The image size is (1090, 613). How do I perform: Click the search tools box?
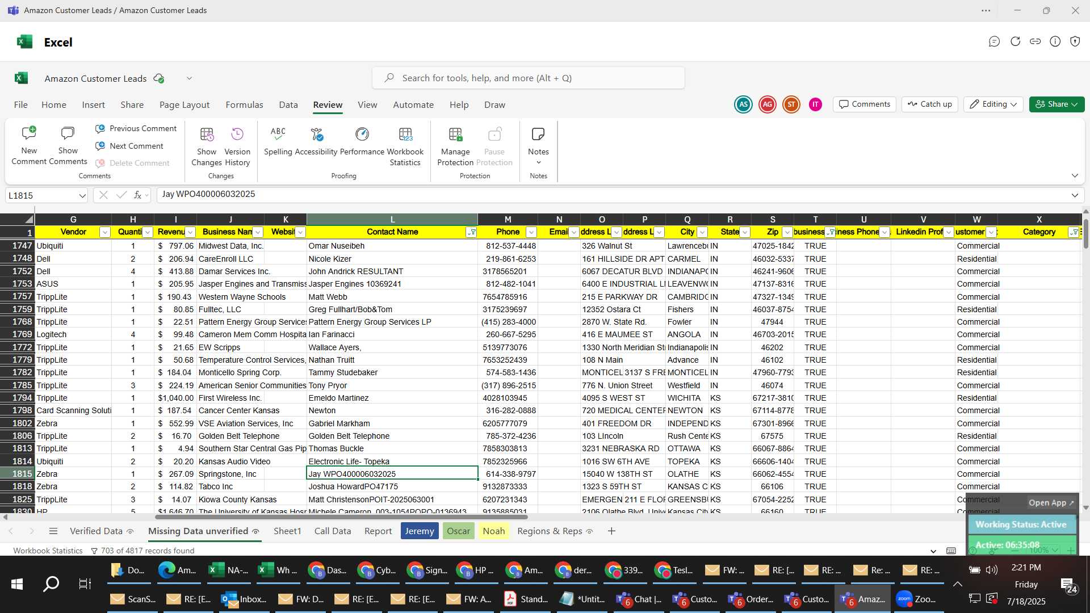[528, 78]
